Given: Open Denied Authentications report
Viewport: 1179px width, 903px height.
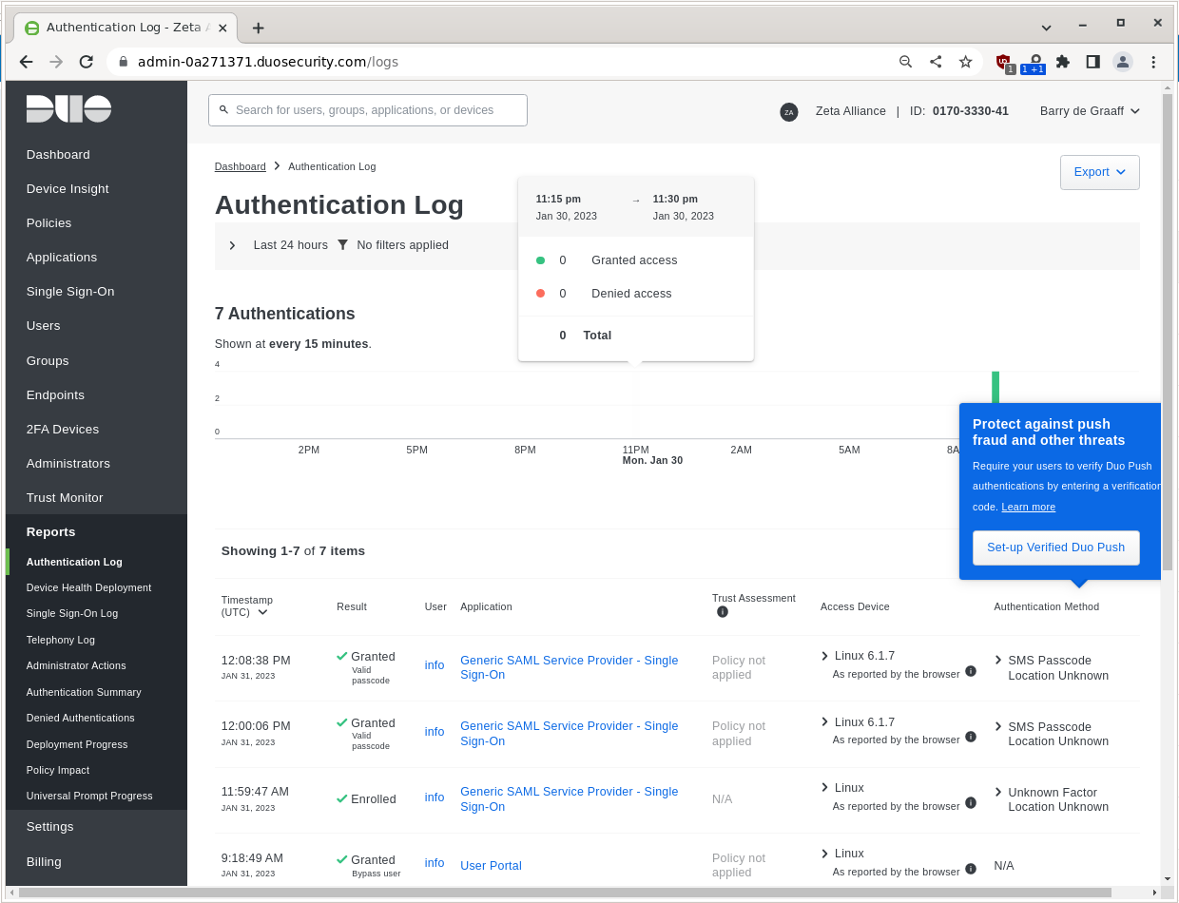Looking at the screenshot, I should click(81, 718).
